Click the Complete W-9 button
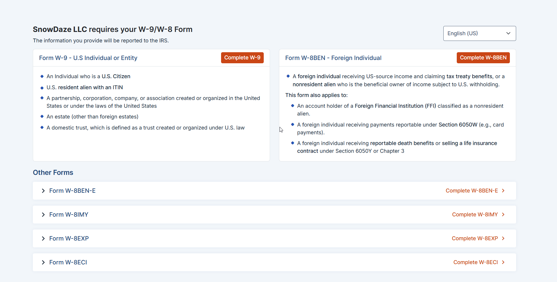The image size is (557, 282). tap(242, 58)
